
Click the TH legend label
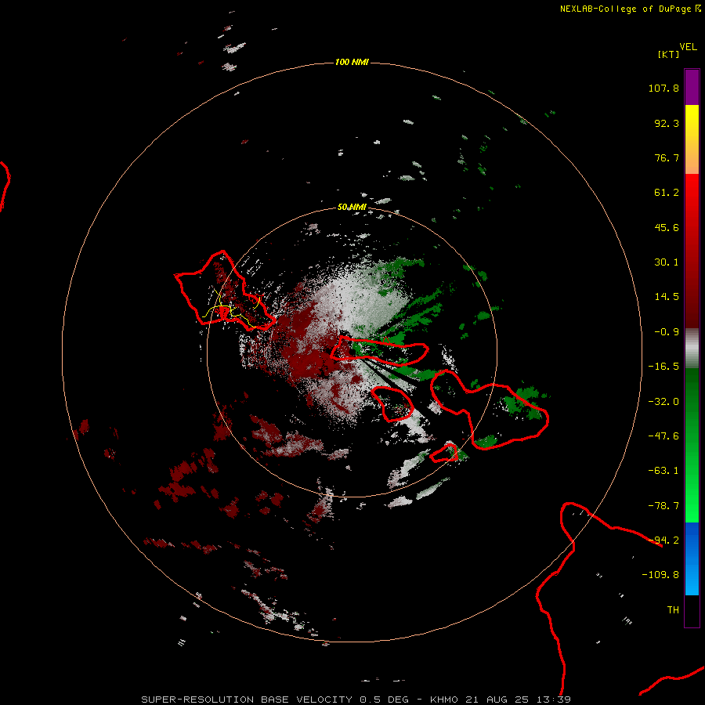tap(673, 610)
